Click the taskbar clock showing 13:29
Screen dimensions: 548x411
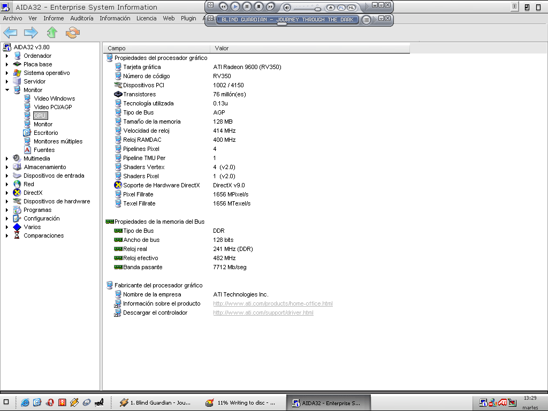pos(530,398)
